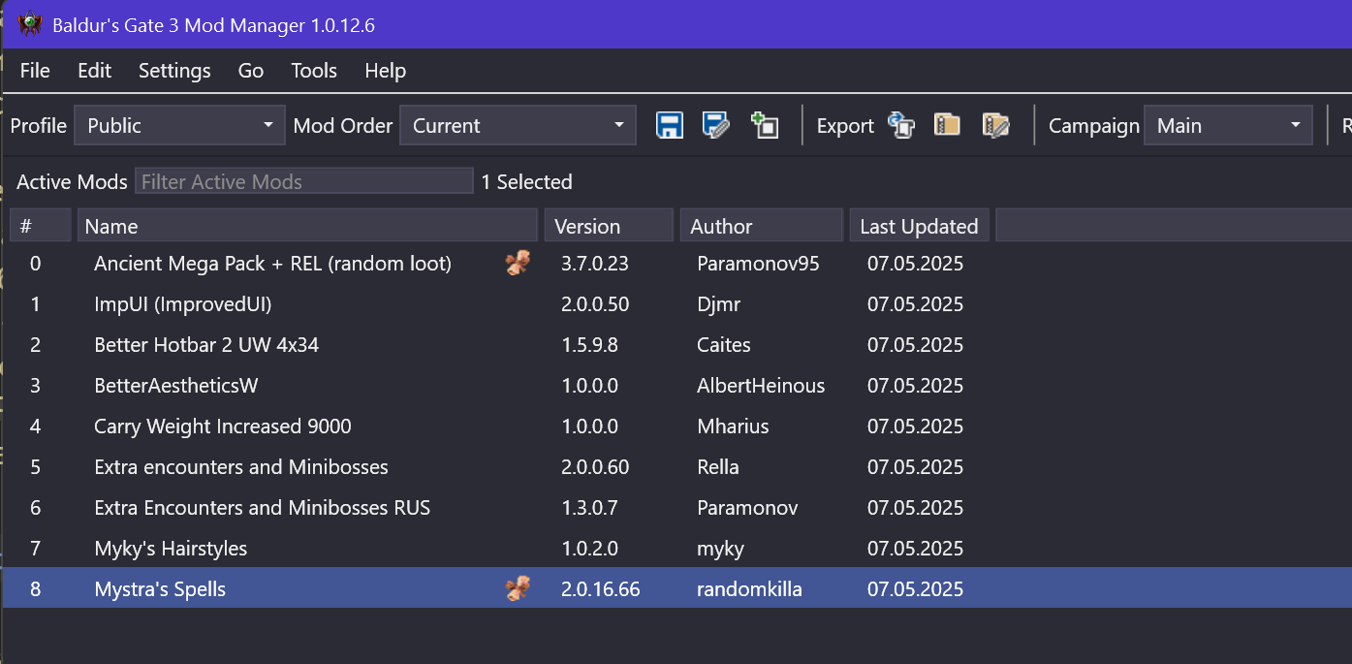Open the Profile dropdown showing Public
This screenshot has height=664, width=1352.
(x=179, y=125)
